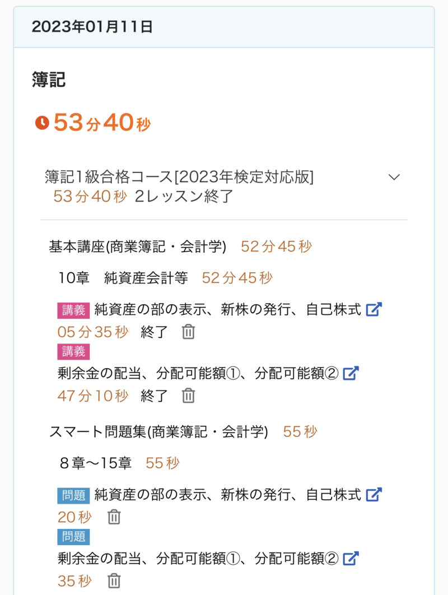
Task: Click the pink 講義 tag beside 純資産の部の表示
Action: pyautogui.click(x=73, y=310)
